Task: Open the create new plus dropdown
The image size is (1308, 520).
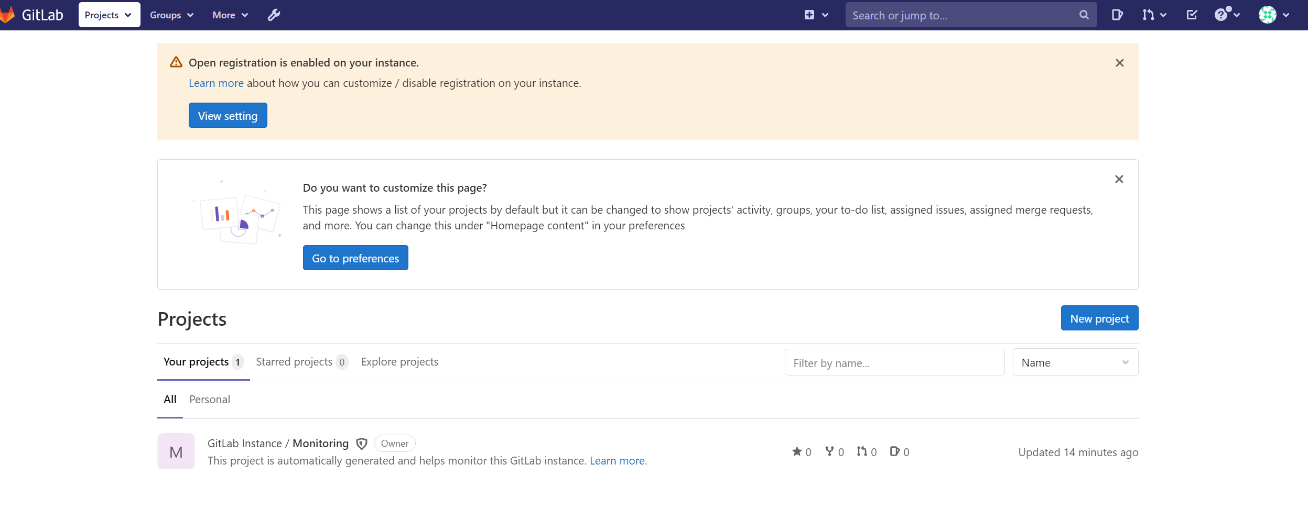Action: tap(816, 15)
